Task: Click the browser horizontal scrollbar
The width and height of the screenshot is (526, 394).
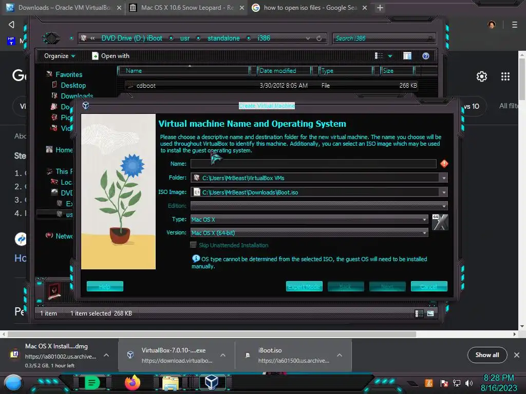Action: pos(211,334)
